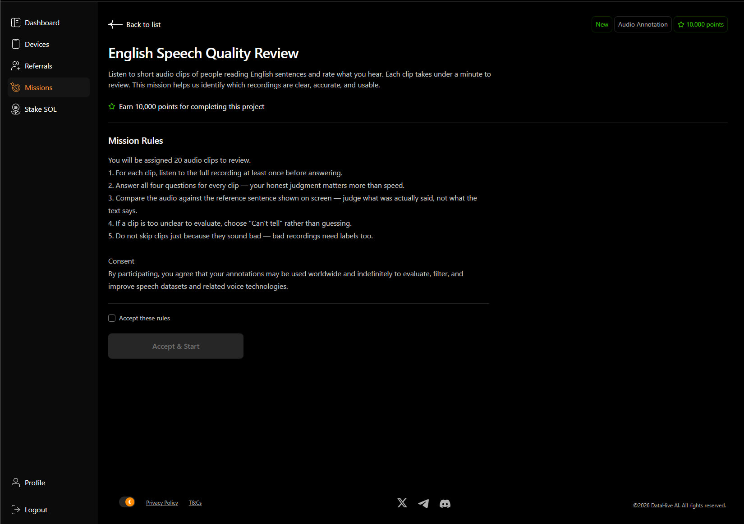
Task: Click the Devices phone icon
Action: point(16,44)
